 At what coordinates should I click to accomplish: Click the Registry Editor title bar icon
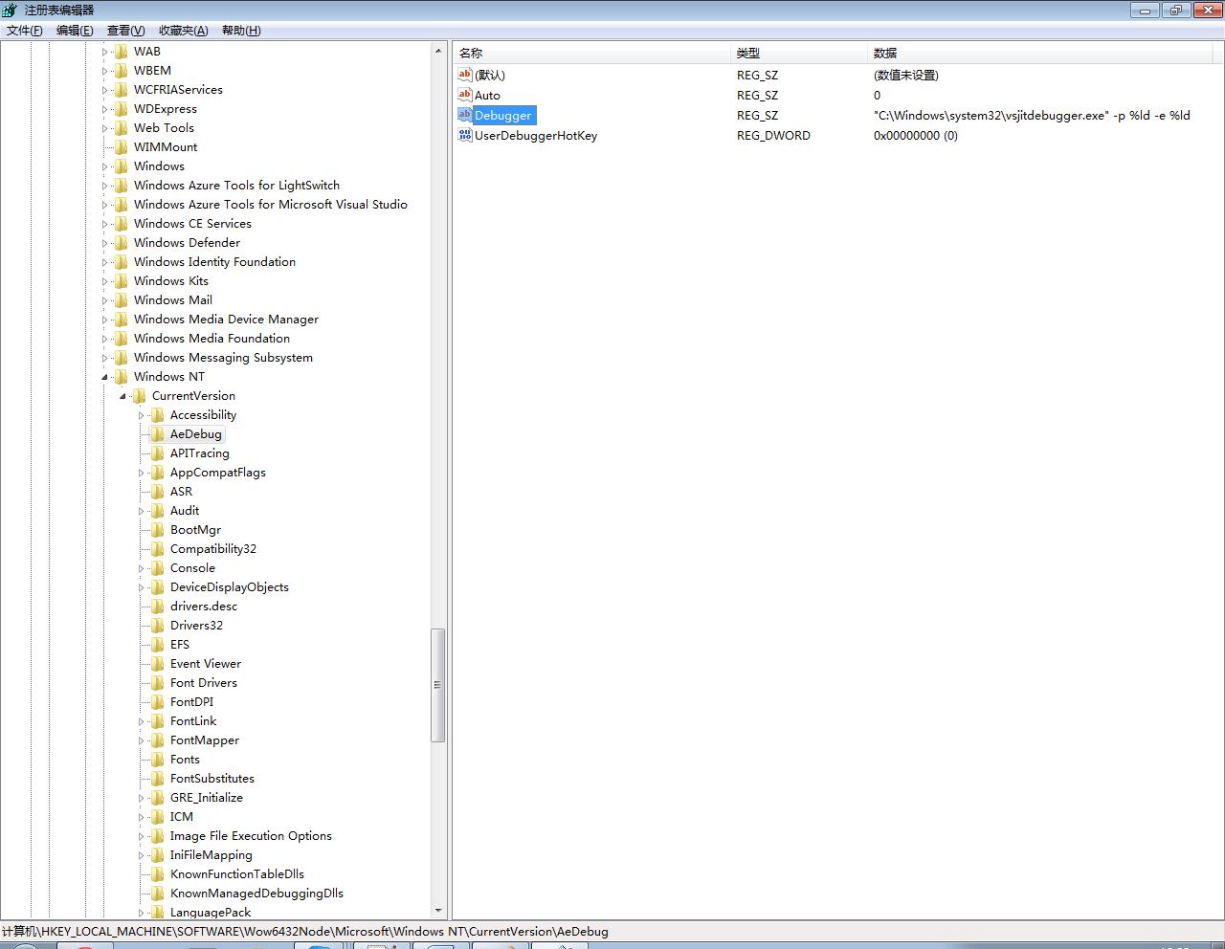tap(11, 10)
